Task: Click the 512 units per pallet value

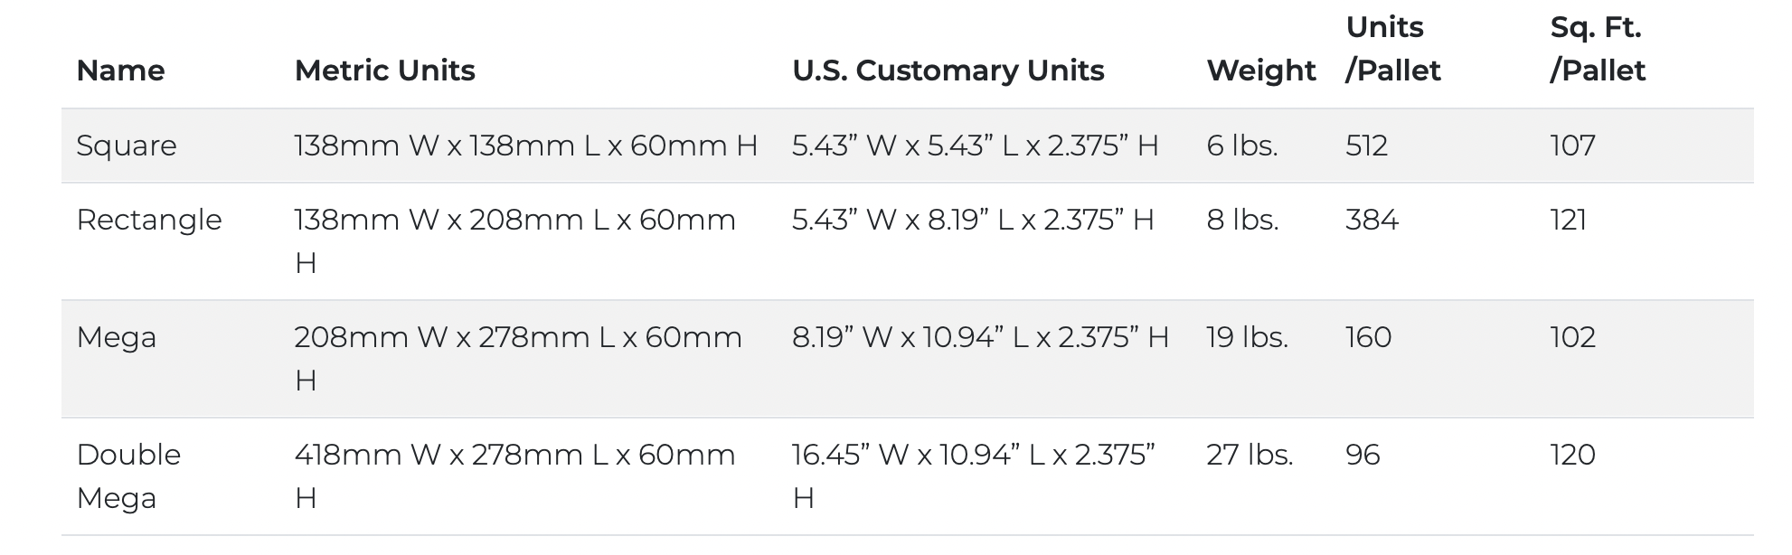Action: [1366, 146]
